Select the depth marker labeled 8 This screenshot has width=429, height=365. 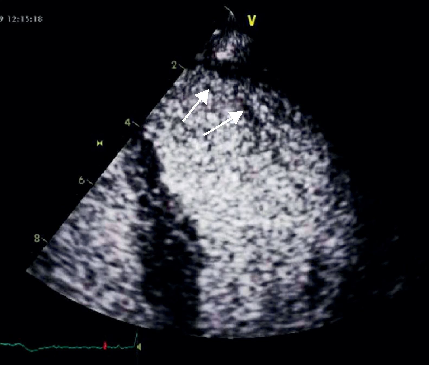click(x=37, y=238)
